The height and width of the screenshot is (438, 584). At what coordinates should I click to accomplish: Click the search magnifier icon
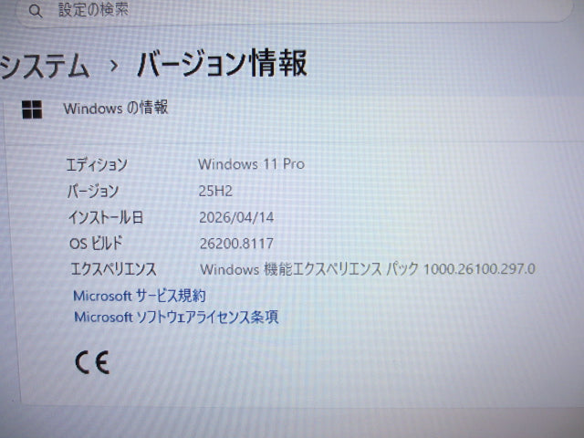pos(36,11)
